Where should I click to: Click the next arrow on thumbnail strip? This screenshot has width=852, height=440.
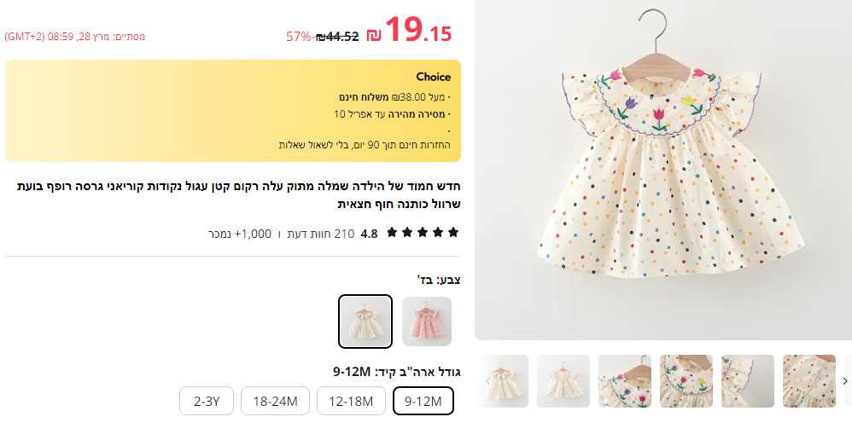tap(845, 381)
